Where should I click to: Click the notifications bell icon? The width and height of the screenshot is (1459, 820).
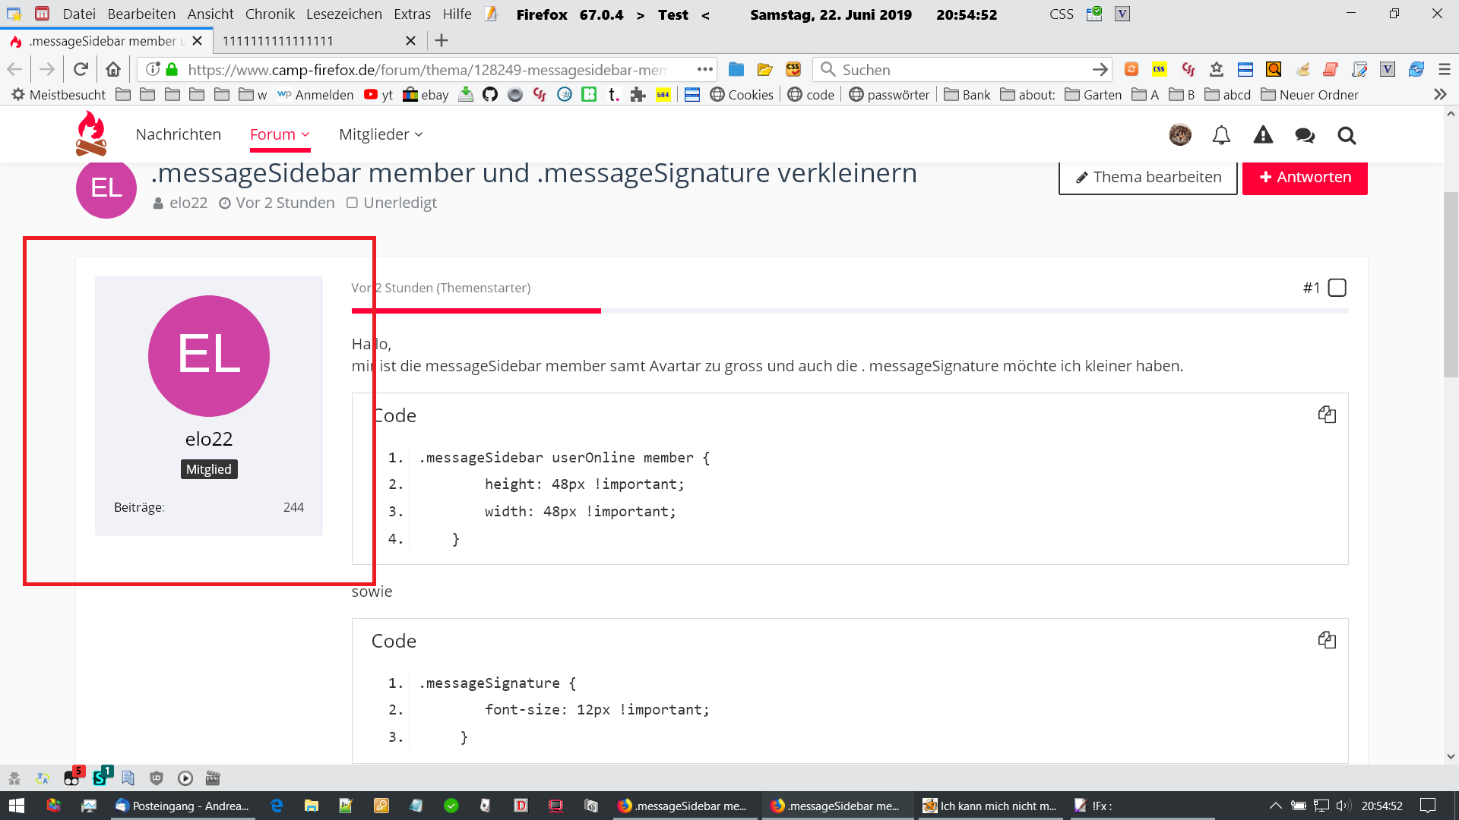point(1221,135)
